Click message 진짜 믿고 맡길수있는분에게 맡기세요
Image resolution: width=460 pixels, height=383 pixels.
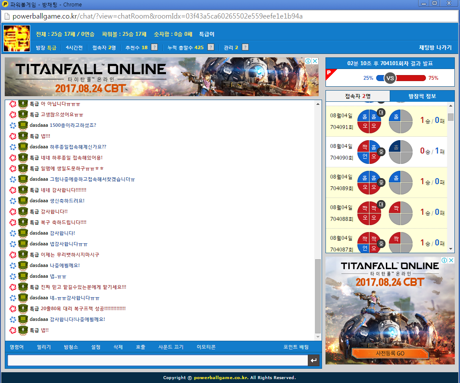[x=83, y=287]
